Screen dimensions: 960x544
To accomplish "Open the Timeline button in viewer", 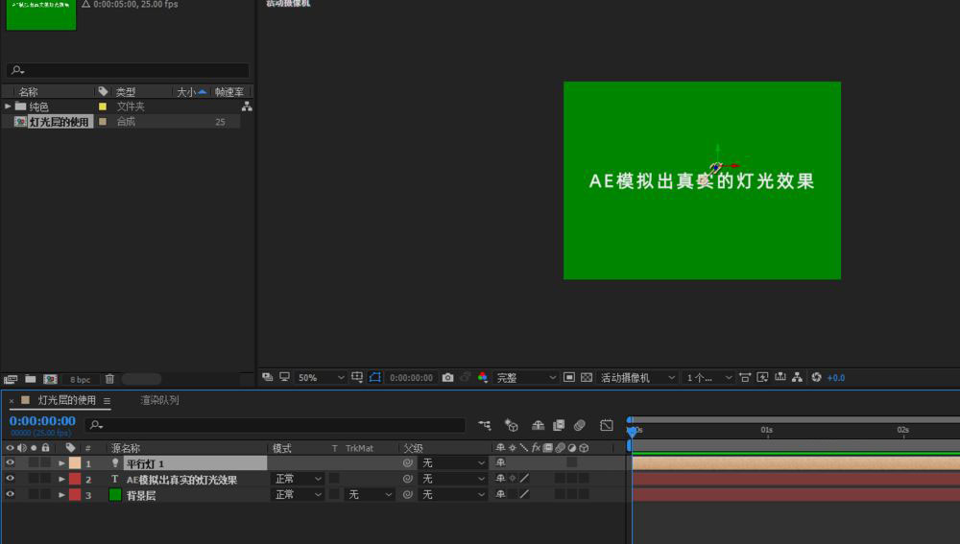I will [x=780, y=378].
